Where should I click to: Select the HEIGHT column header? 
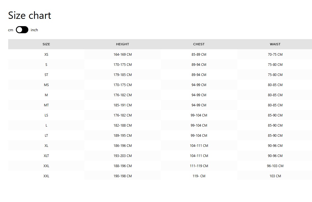point(122,44)
